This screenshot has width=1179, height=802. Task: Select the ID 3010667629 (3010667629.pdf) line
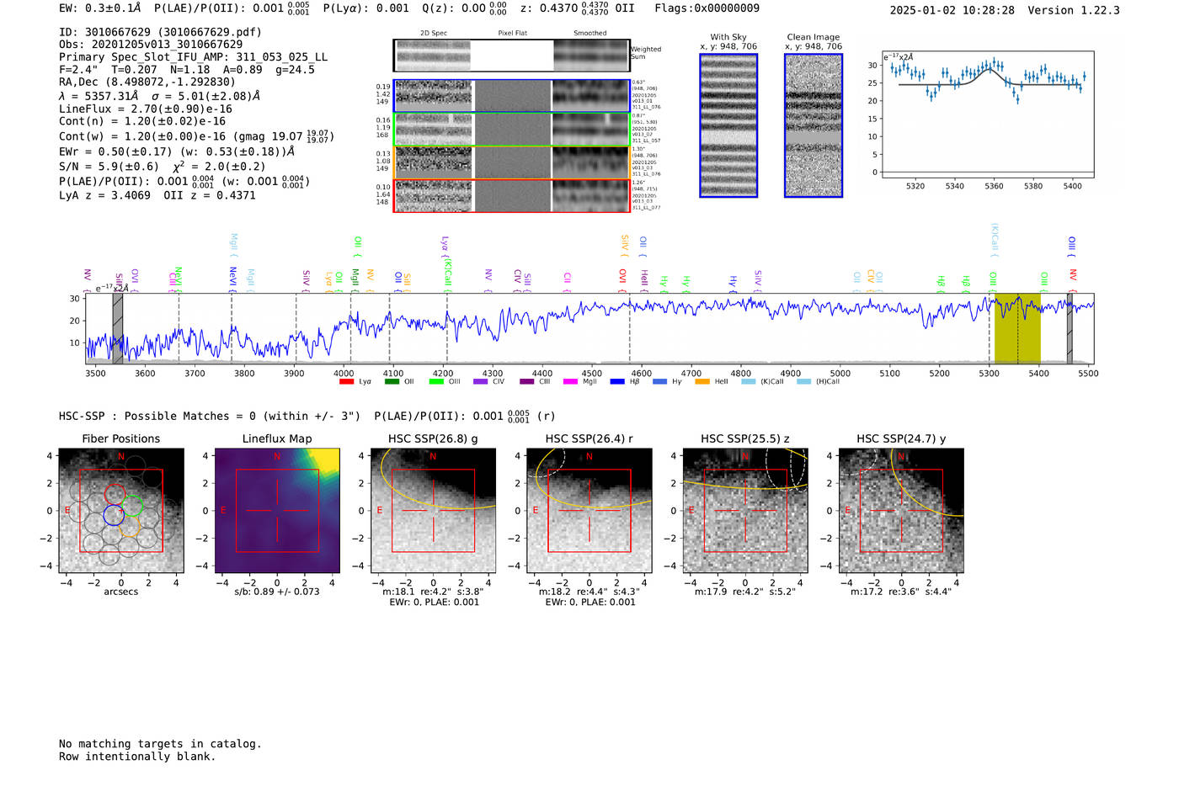(x=160, y=32)
